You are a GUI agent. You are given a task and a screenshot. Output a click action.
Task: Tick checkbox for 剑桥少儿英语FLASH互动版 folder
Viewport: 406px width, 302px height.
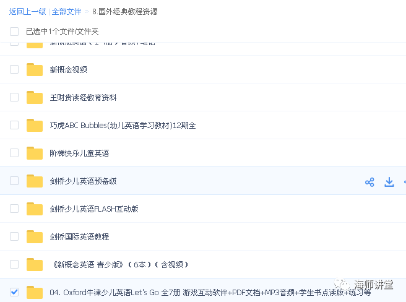(x=14, y=209)
